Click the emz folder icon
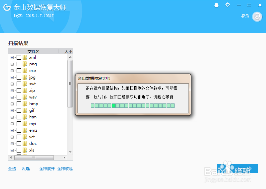This screenshot has width=266, height=189. 25,130
